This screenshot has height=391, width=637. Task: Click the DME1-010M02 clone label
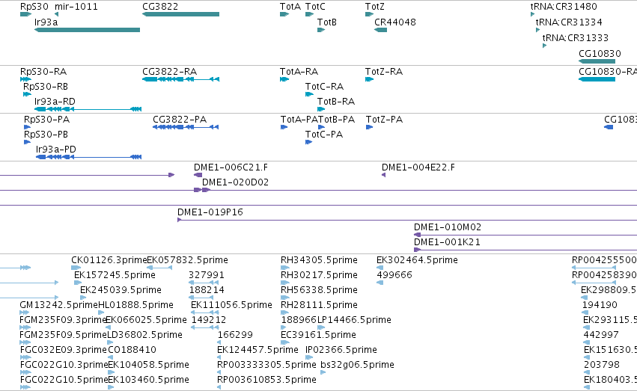[448, 227]
